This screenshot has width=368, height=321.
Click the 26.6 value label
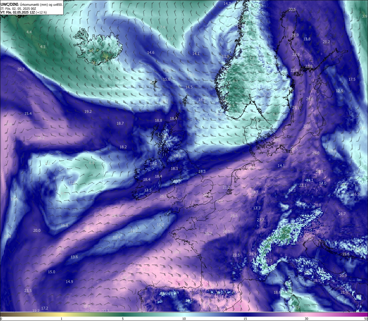click(x=310, y=99)
